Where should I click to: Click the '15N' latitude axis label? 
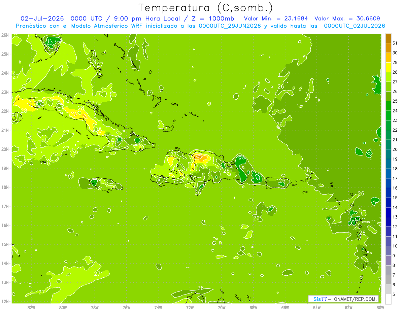(5, 244)
